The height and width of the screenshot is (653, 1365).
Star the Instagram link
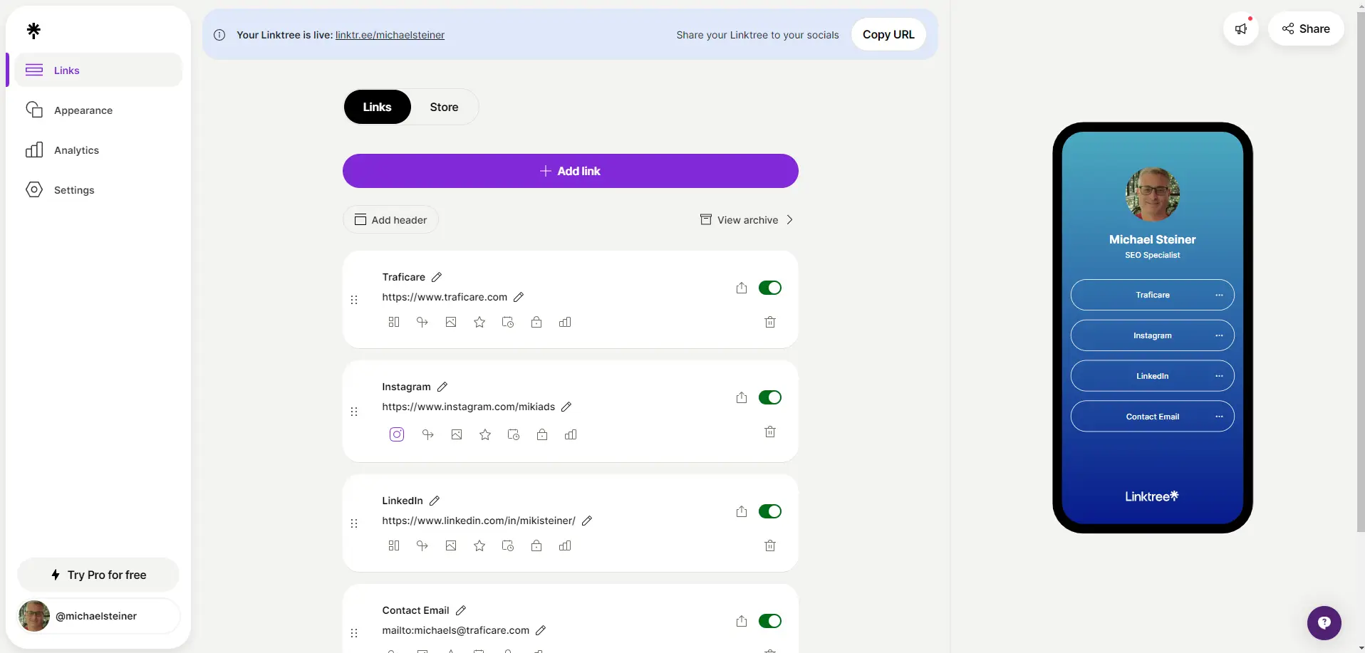click(x=485, y=434)
